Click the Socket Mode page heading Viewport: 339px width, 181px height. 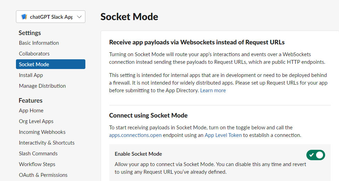129,17
